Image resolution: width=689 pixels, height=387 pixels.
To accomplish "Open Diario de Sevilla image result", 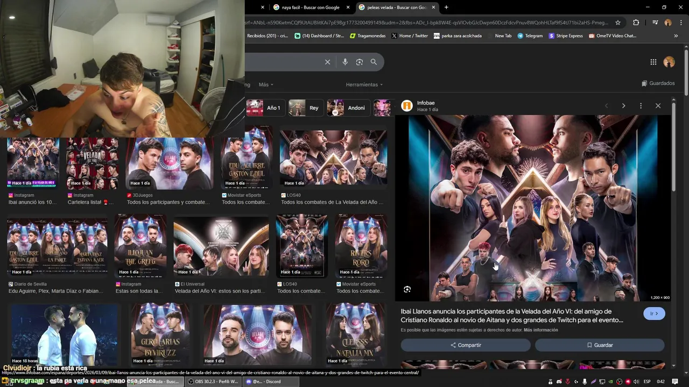I will coord(57,247).
